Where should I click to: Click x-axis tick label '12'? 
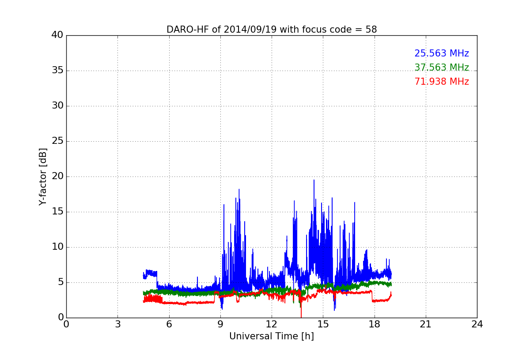[272, 324]
